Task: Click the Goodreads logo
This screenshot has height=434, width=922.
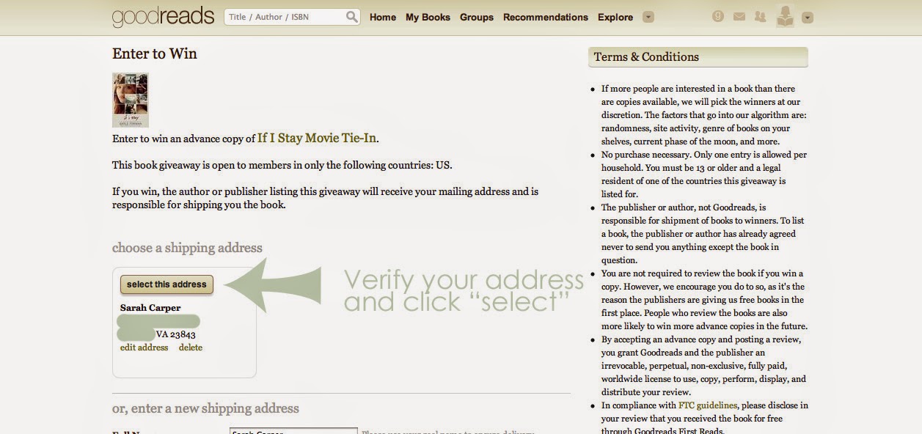Action: point(163,16)
